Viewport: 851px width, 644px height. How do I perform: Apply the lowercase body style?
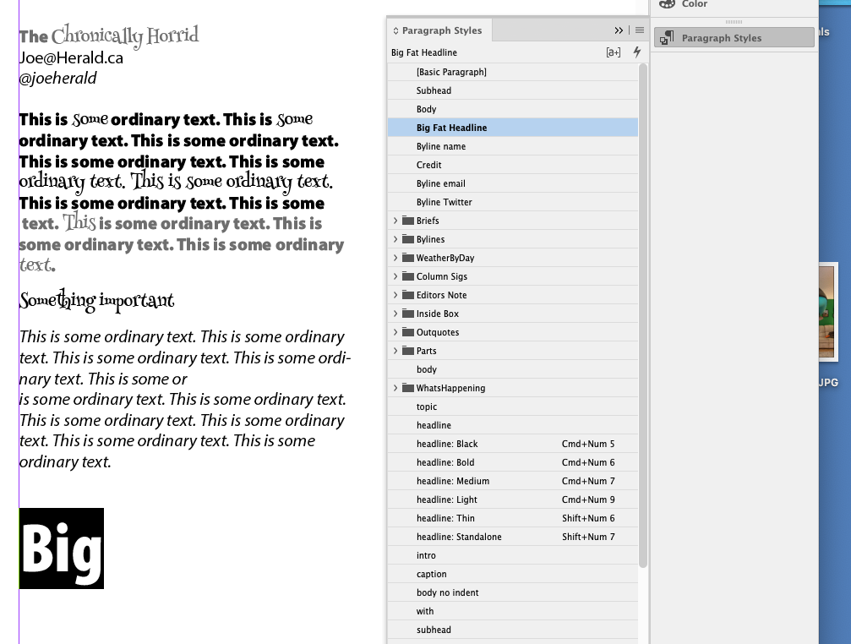513,369
